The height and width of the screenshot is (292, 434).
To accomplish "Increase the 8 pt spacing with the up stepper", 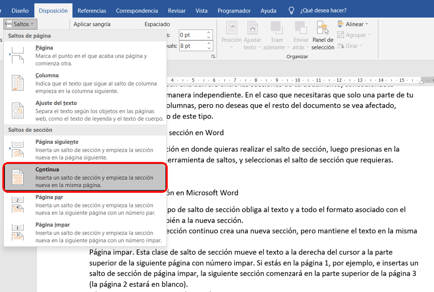I will click(208, 43).
